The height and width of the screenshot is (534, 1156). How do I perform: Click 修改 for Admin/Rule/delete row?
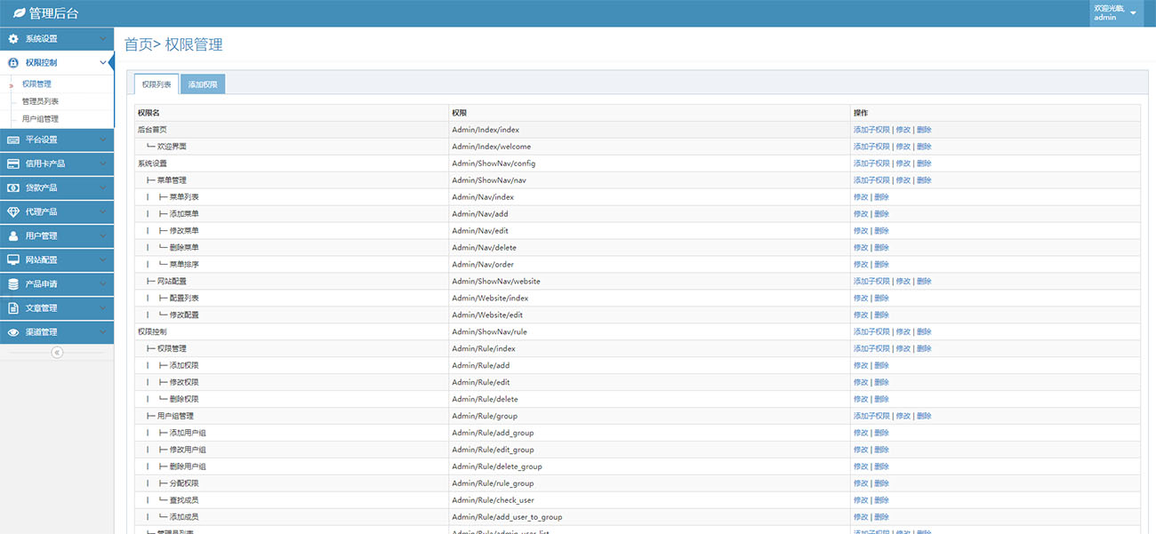pyautogui.click(x=861, y=400)
